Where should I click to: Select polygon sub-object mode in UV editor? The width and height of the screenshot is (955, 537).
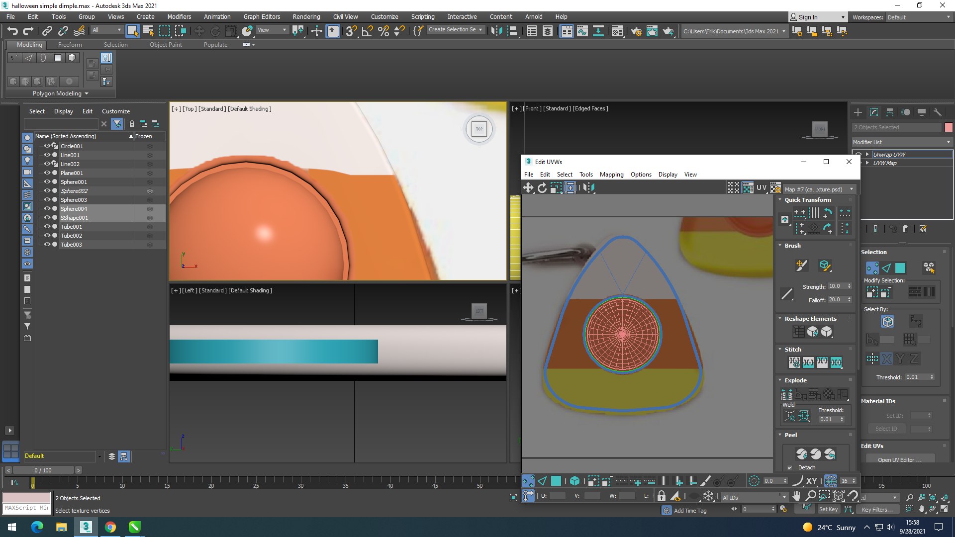pyautogui.click(x=556, y=481)
